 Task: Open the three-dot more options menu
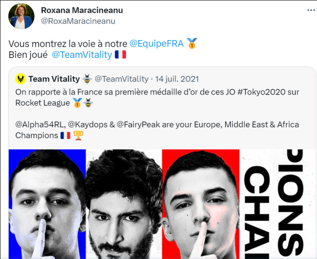311,10
